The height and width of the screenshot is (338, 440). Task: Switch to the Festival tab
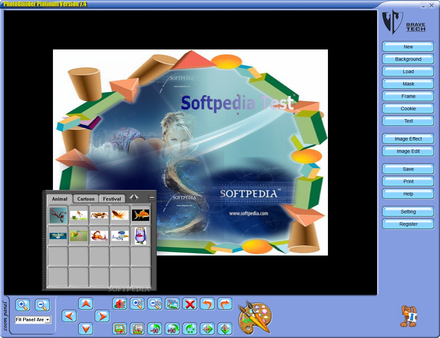[x=112, y=199]
